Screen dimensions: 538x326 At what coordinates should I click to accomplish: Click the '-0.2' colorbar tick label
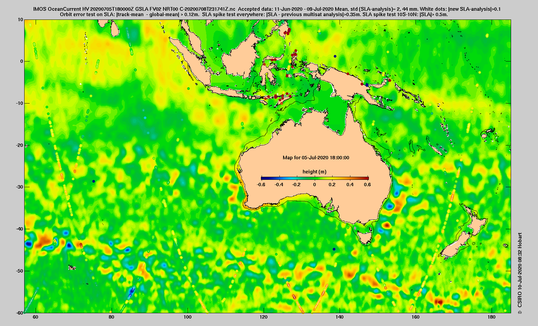(296, 185)
